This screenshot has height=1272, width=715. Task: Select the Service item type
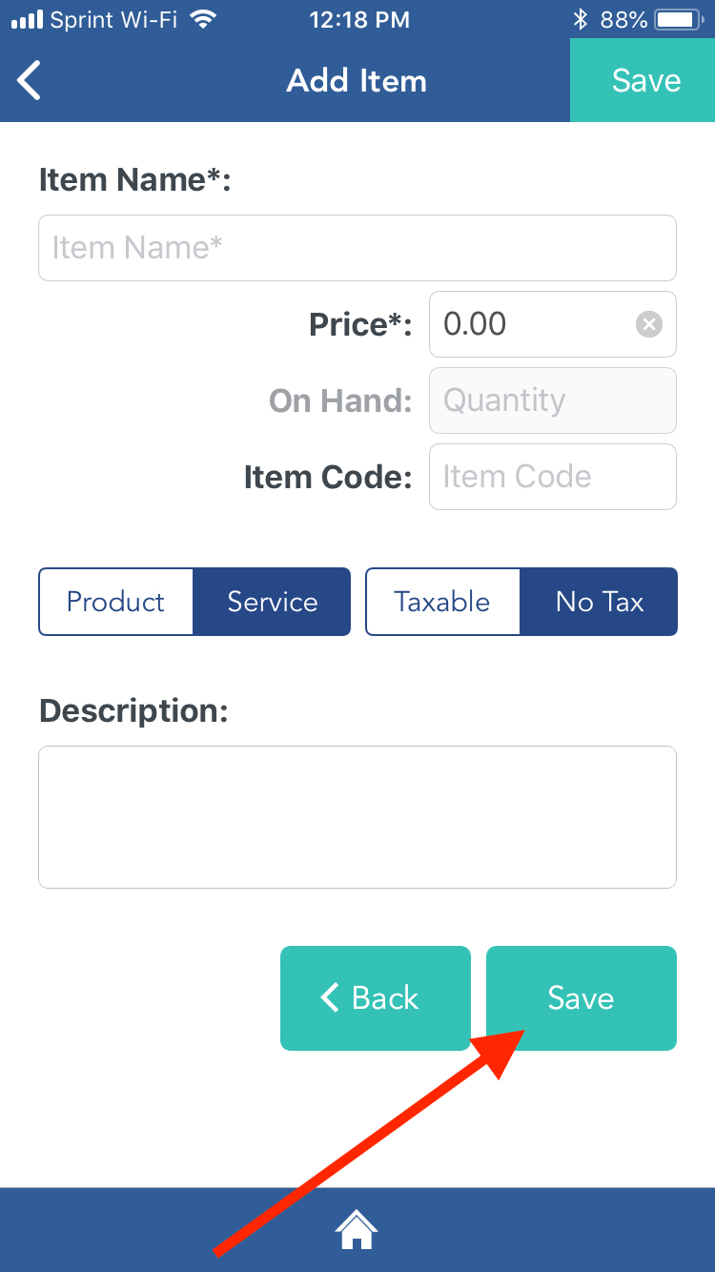(272, 602)
